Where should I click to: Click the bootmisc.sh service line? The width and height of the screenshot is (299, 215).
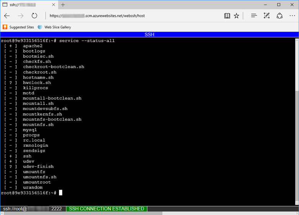point(29,56)
